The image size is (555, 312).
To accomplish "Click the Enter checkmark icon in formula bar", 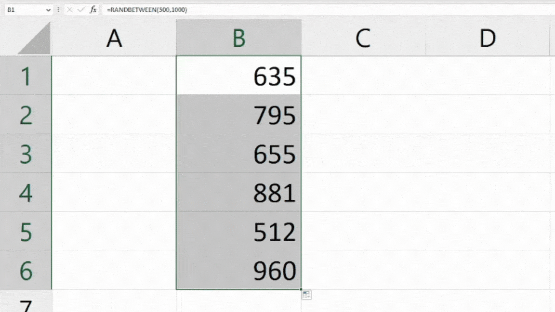I will 80,10.
